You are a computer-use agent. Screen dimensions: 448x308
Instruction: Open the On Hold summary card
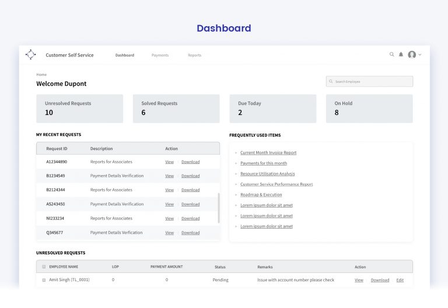click(x=369, y=108)
